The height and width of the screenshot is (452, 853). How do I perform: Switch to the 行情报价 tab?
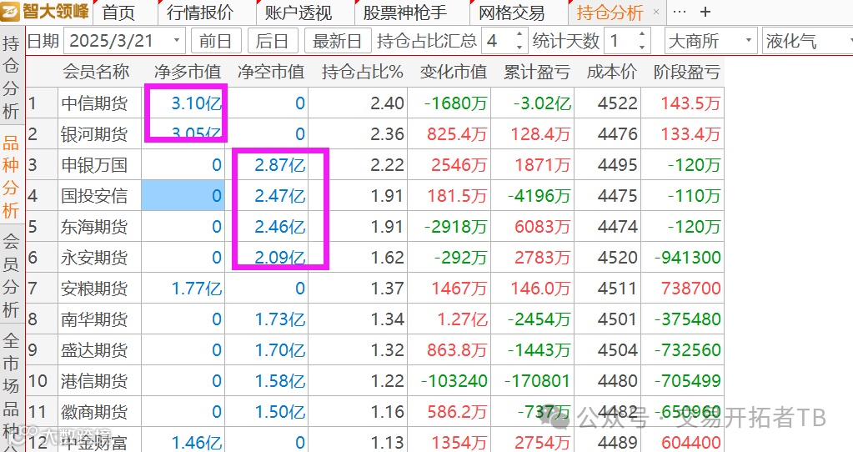point(199,13)
